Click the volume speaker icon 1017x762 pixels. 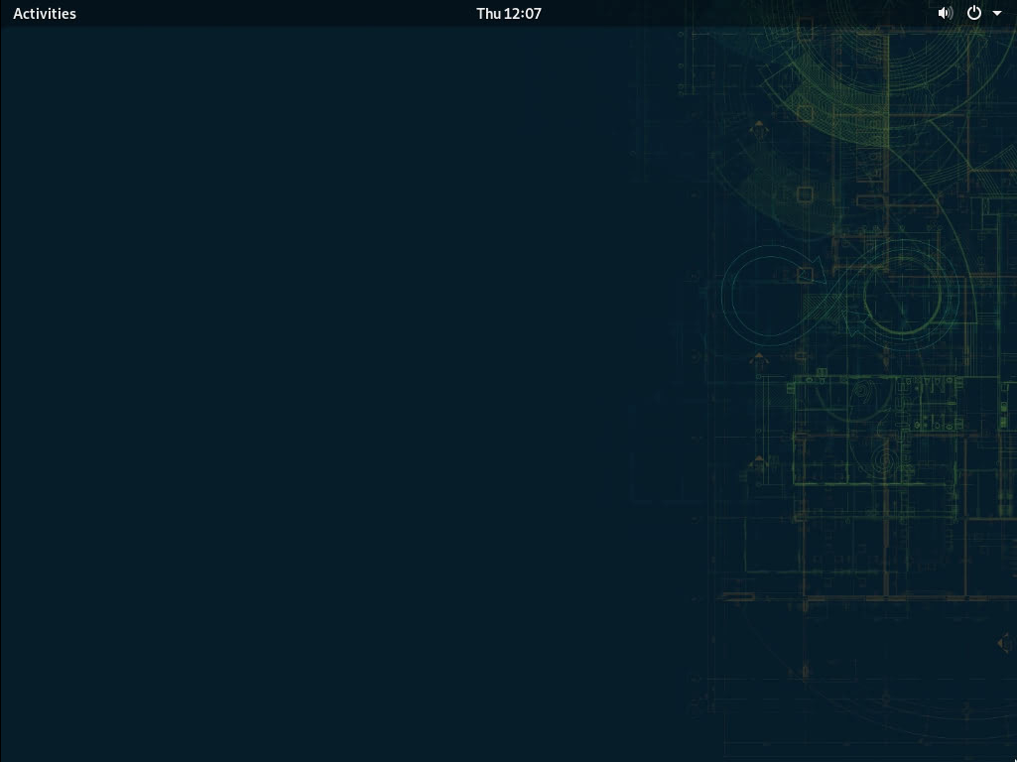[945, 13]
